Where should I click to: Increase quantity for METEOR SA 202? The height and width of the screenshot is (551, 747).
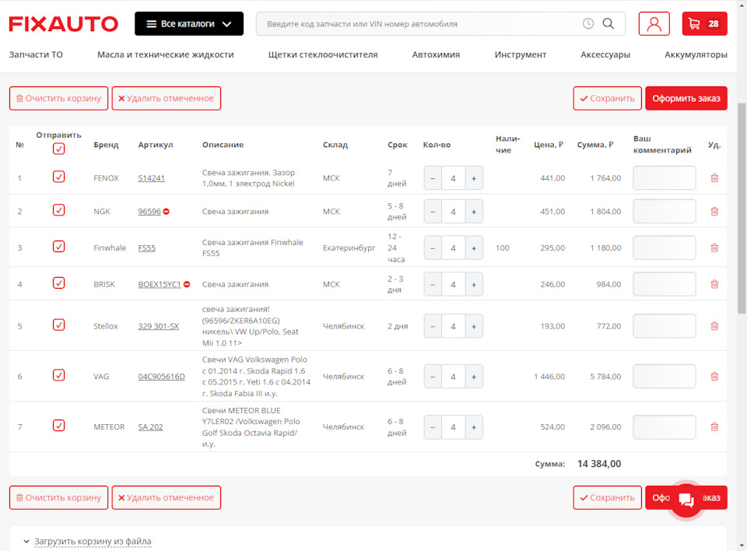(474, 427)
